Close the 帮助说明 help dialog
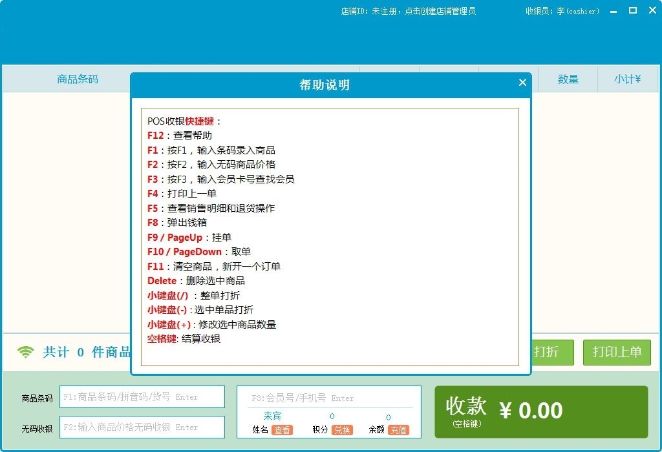 [x=522, y=83]
